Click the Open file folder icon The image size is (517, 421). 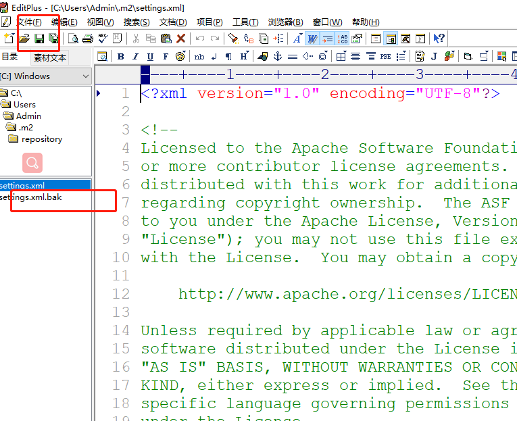pyautogui.click(x=24, y=39)
